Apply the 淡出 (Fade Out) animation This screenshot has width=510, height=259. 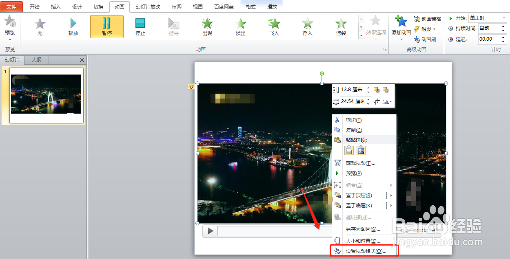(x=240, y=27)
